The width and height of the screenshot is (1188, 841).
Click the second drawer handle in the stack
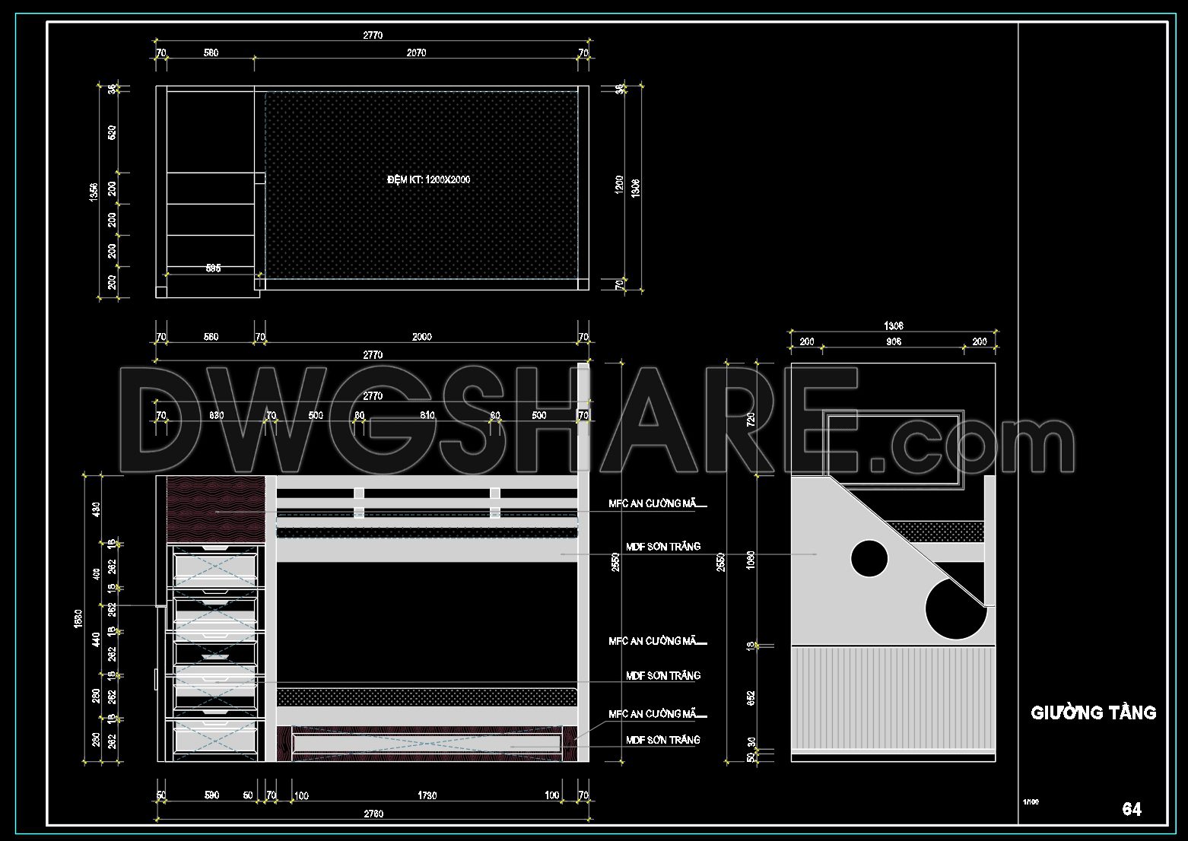pyautogui.click(x=215, y=592)
